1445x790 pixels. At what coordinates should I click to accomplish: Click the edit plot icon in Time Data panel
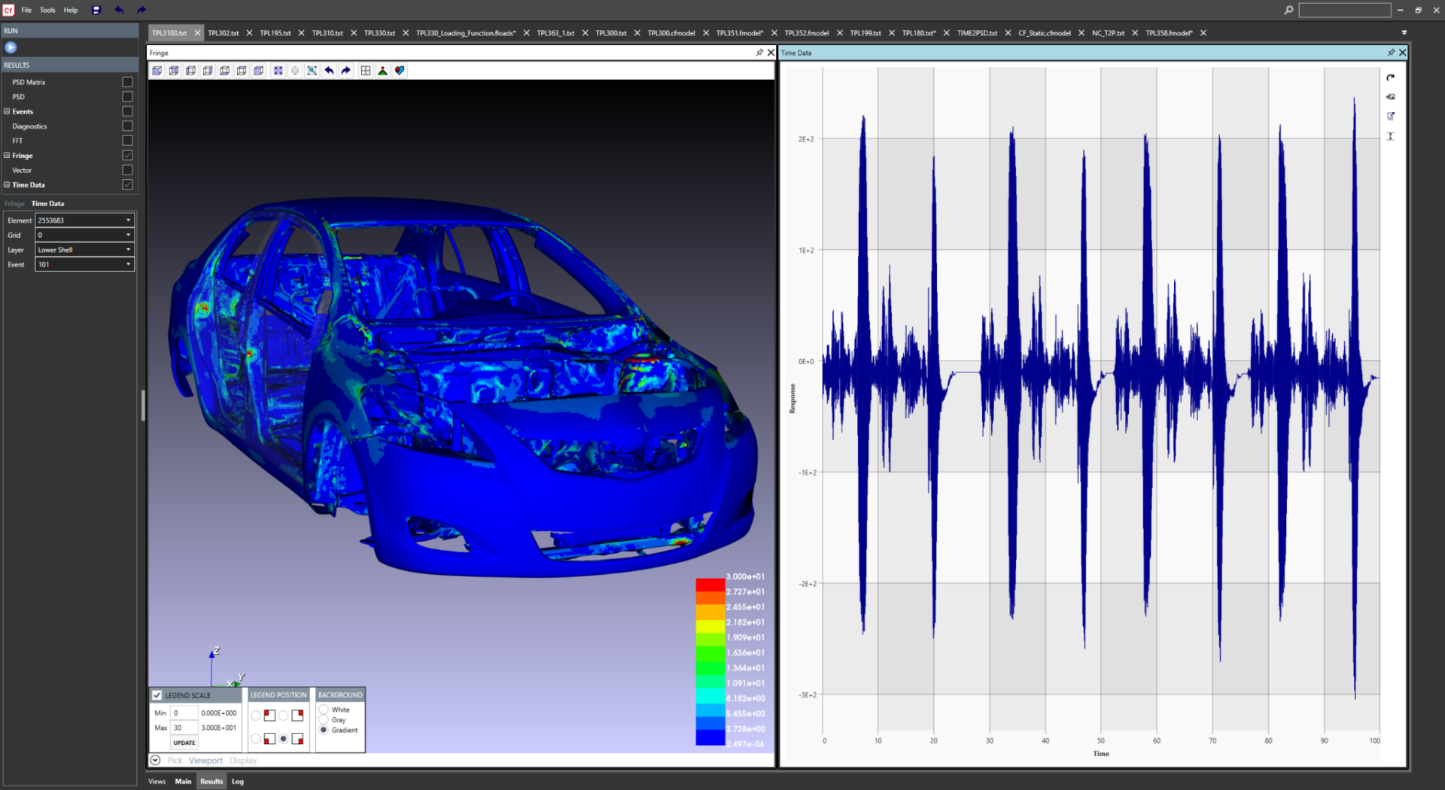click(1391, 117)
